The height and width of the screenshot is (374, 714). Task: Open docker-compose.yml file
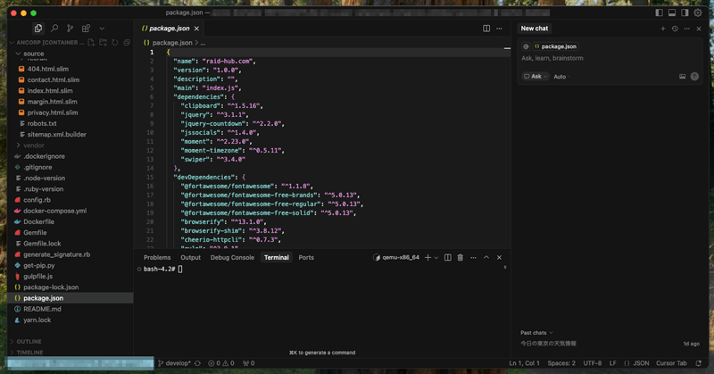[x=54, y=211]
